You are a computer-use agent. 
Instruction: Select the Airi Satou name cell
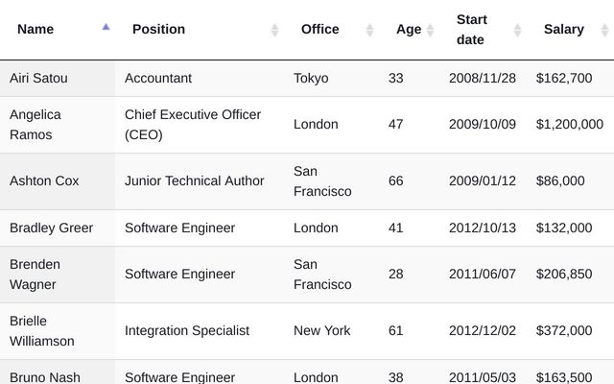pos(38,78)
